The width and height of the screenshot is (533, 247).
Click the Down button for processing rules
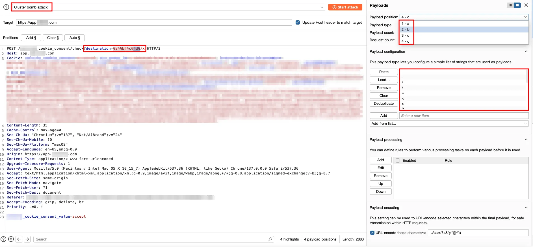[380, 192]
